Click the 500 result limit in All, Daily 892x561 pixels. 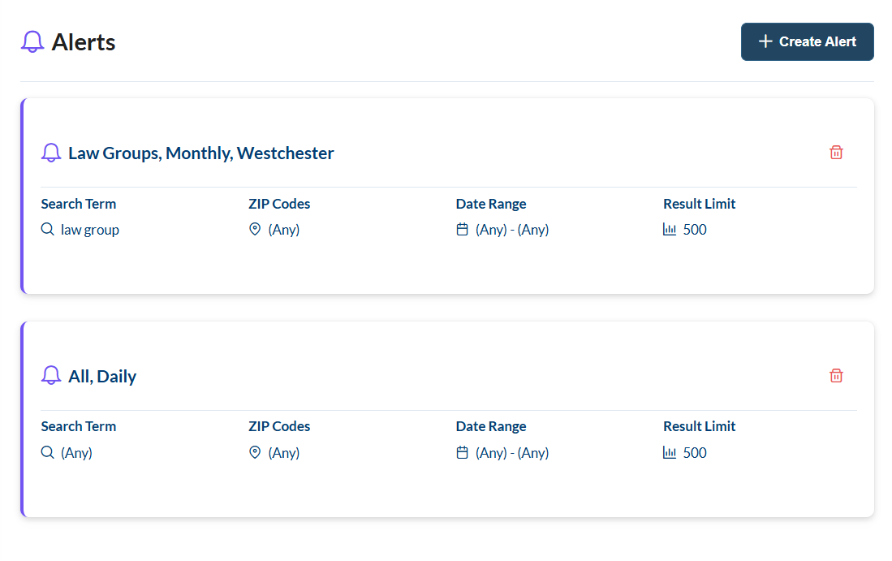[695, 453]
